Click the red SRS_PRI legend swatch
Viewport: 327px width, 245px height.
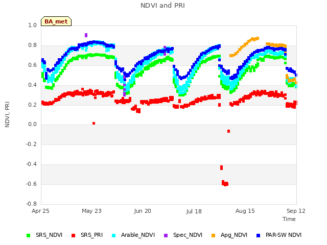pyautogui.click(x=73, y=235)
